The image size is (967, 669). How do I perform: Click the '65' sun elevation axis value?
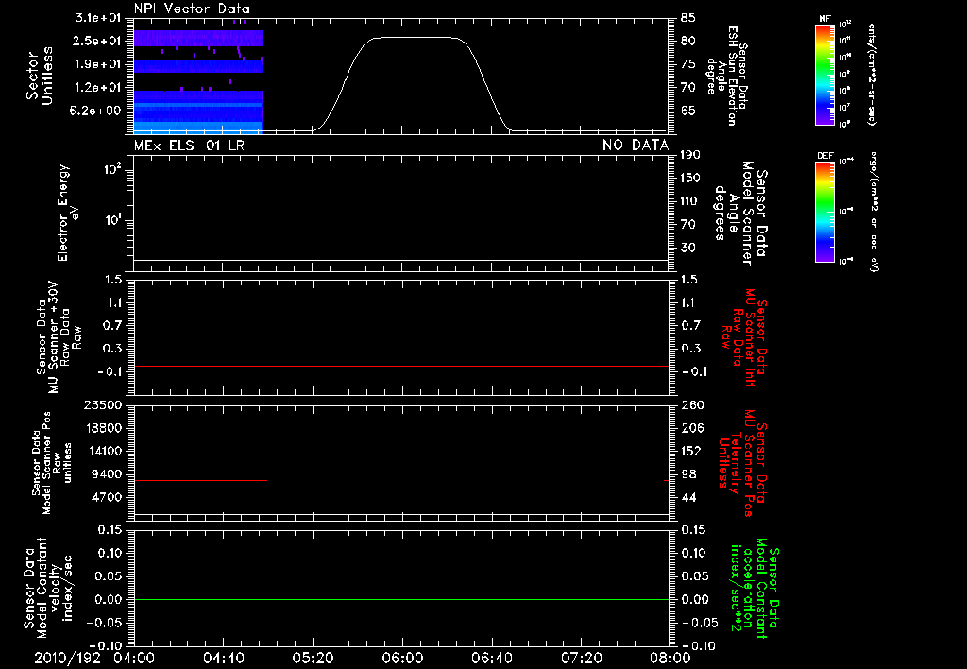[x=687, y=111]
